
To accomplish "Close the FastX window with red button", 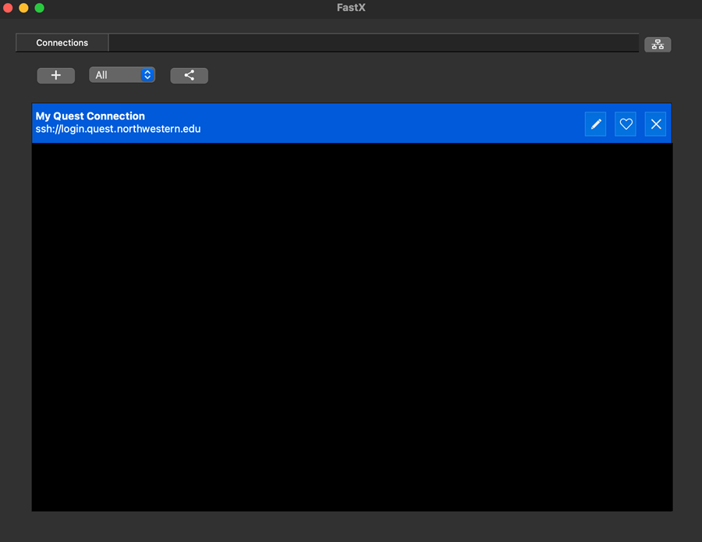I will pyautogui.click(x=8, y=8).
